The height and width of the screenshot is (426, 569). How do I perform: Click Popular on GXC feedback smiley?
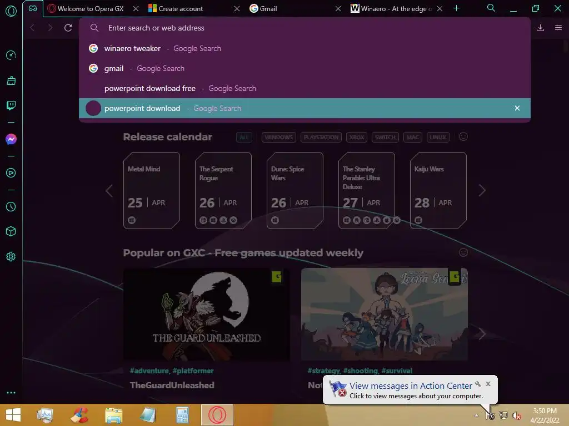pos(463,252)
